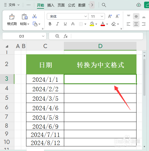Click the vertical scrollbar thumb
The height and width of the screenshot is (151, 149).
(x=144, y=77)
